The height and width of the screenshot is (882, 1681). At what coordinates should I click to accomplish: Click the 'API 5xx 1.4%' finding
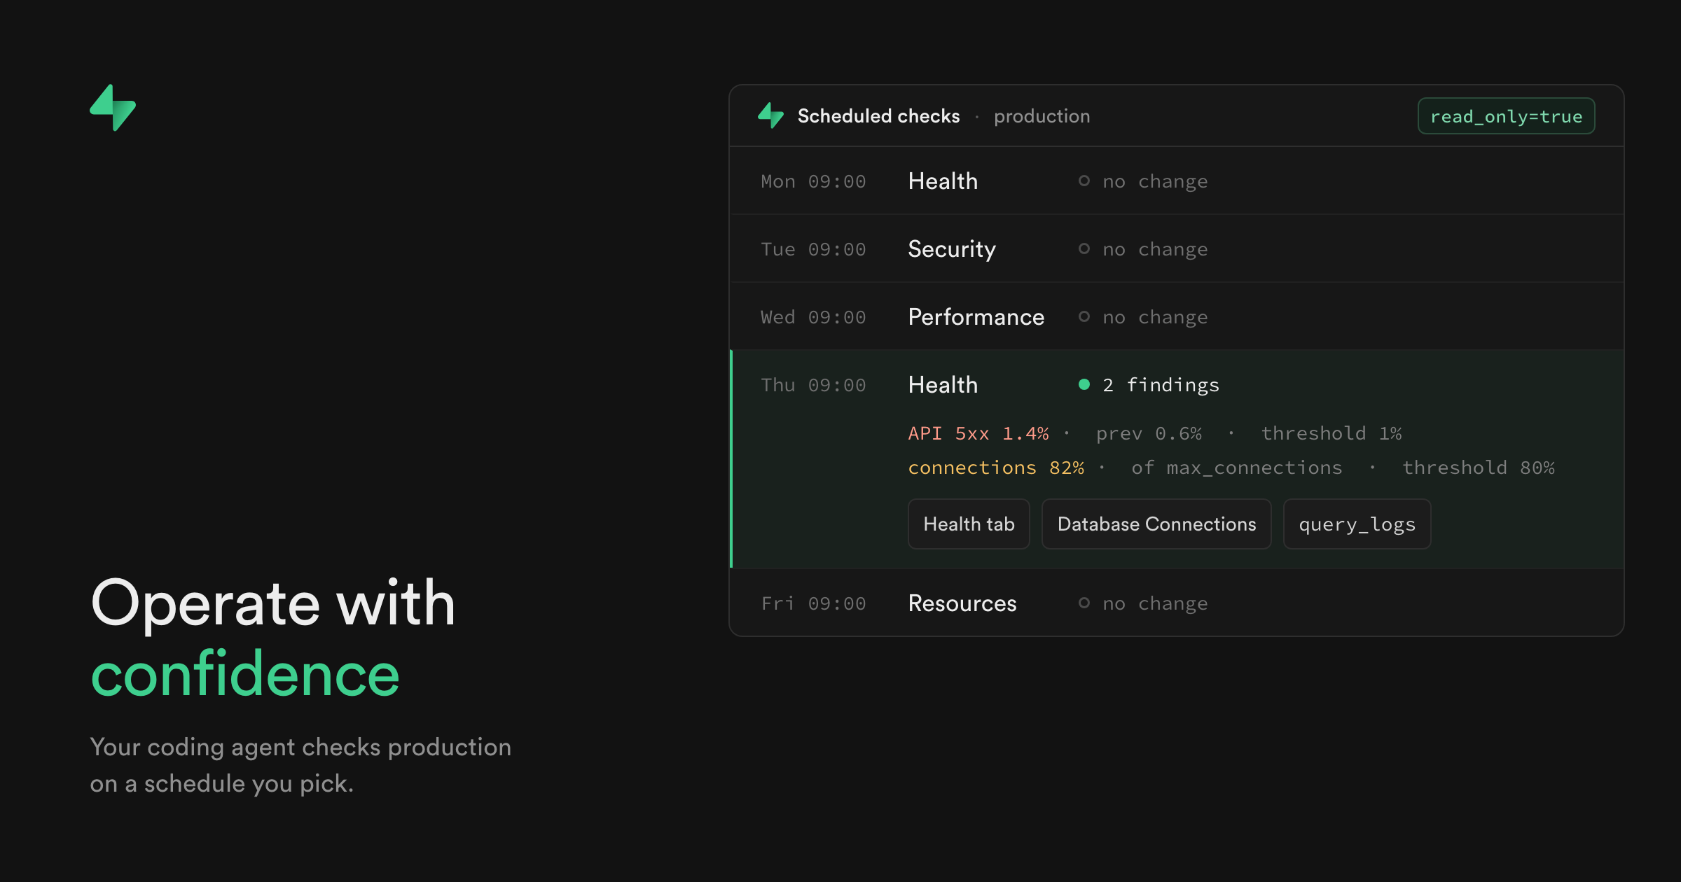(978, 433)
